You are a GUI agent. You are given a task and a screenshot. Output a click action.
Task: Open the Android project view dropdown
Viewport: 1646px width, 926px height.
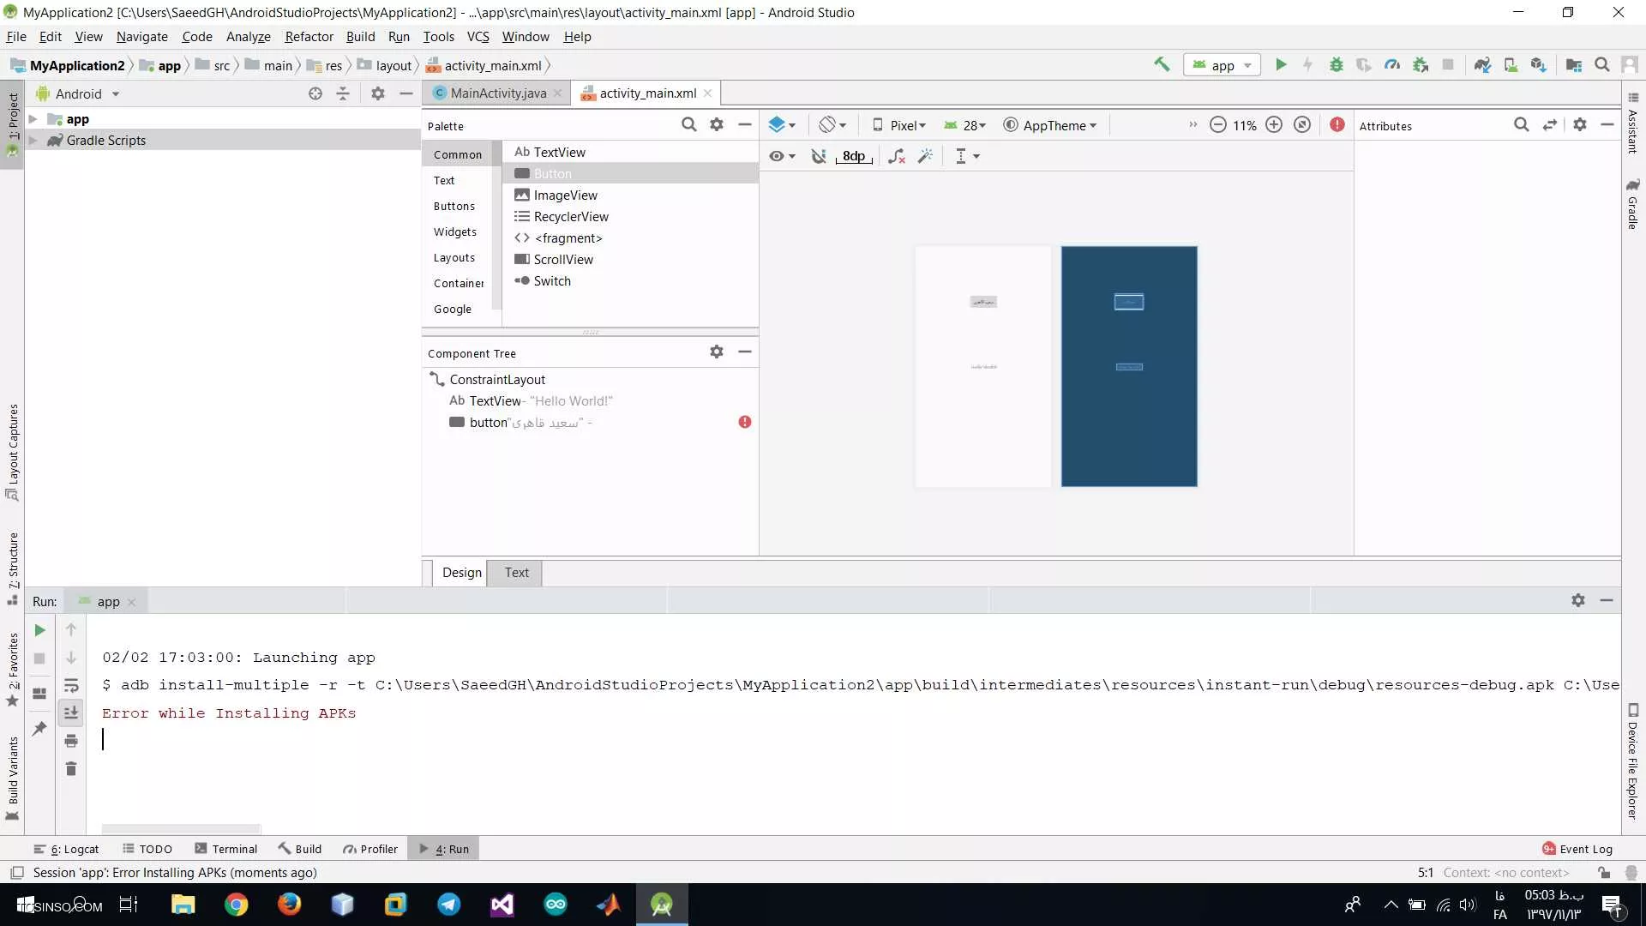(79, 93)
